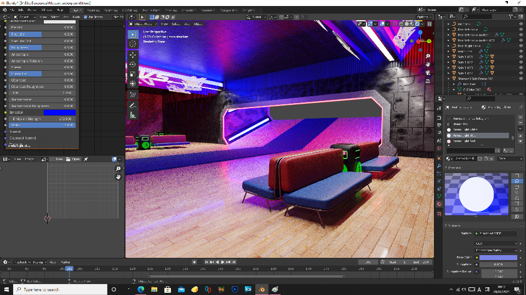This screenshot has height=295, width=526.
Task: Select Arena Light Red material slot
Action: 478,141
